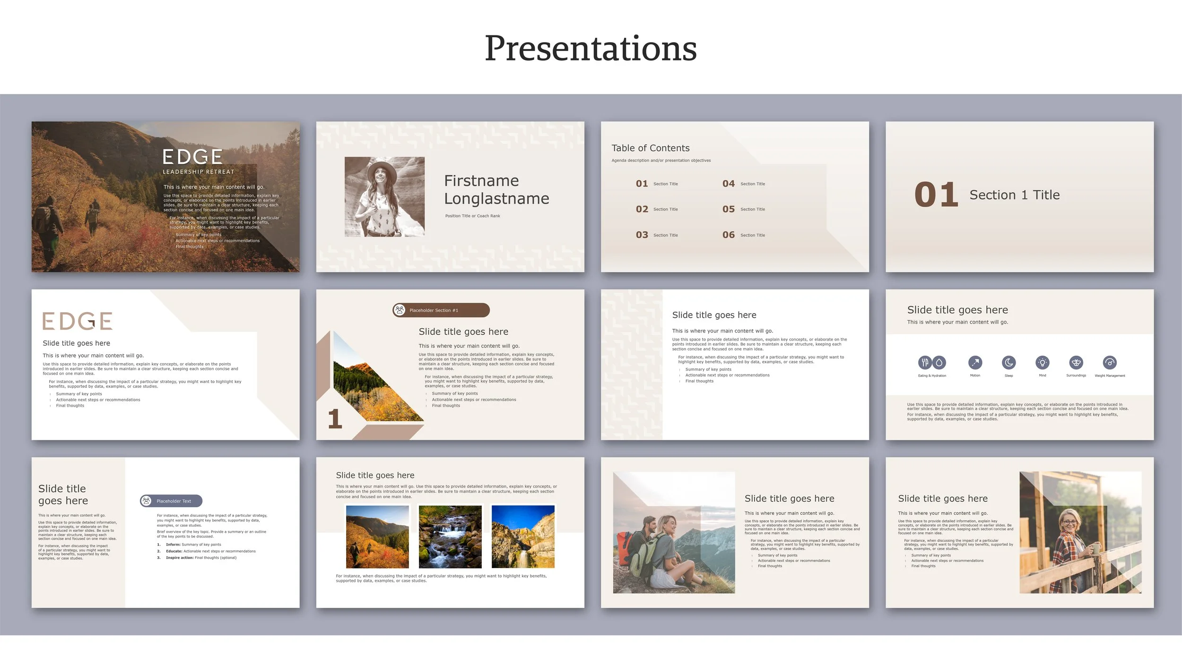Click the woman with hat portrait
1182x664 pixels.
pos(384,196)
